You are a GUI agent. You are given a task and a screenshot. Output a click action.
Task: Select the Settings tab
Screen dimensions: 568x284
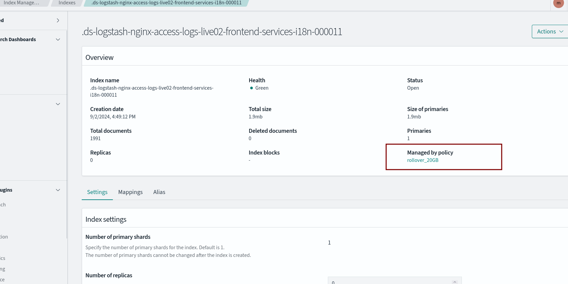point(97,192)
